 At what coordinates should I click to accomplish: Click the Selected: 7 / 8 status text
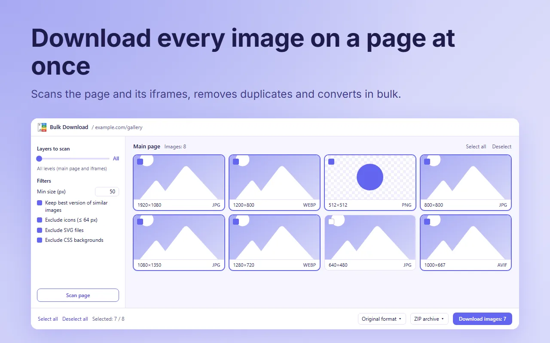[108, 319]
